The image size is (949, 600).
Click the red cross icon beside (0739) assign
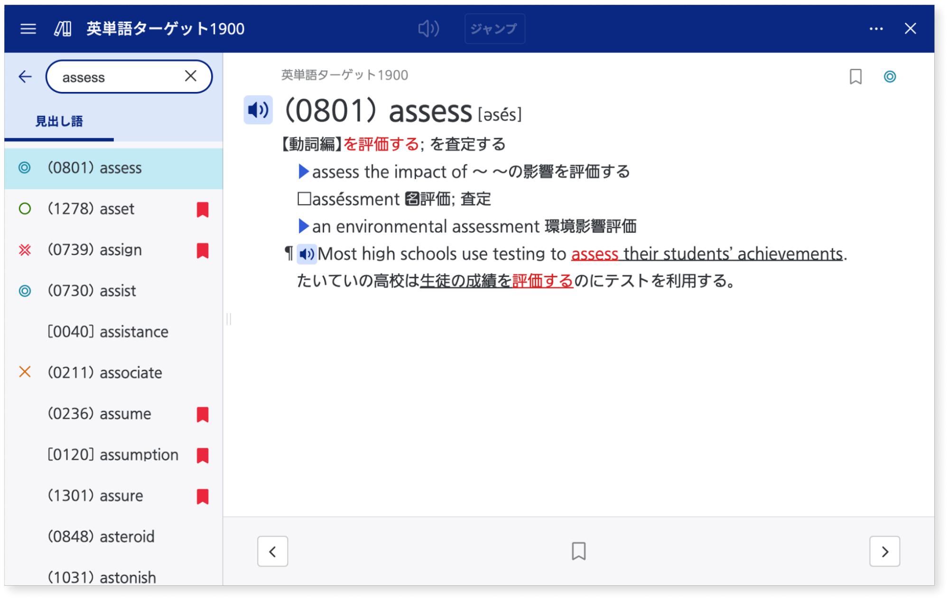coord(25,250)
